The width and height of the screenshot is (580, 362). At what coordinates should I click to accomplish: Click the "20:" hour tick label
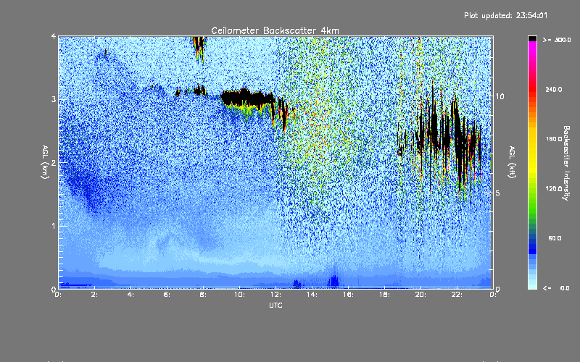pyautogui.click(x=420, y=295)
